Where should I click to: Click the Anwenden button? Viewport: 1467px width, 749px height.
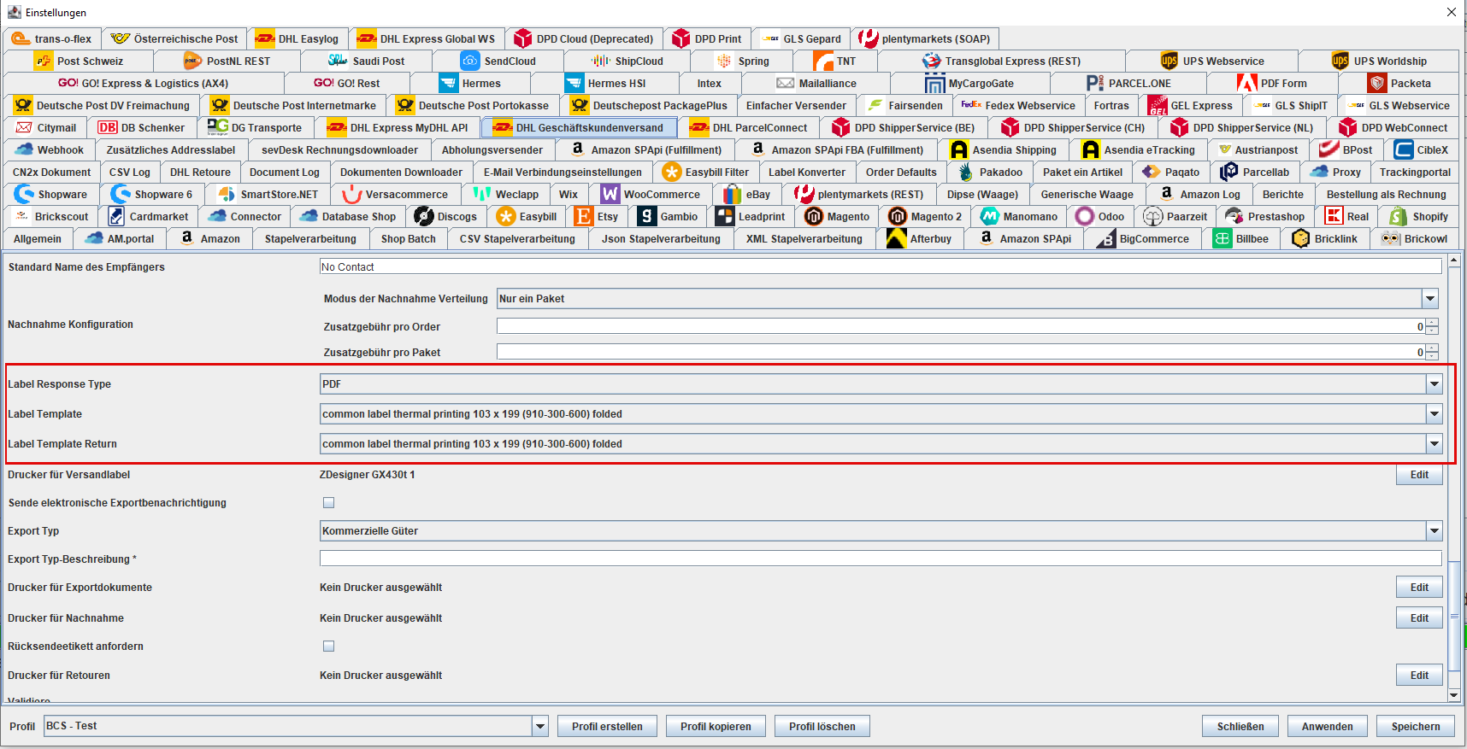point(1327,727)
